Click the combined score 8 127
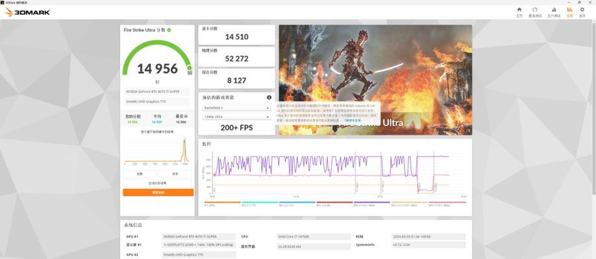This screenshot has height=259, width=596. [236, 80]
